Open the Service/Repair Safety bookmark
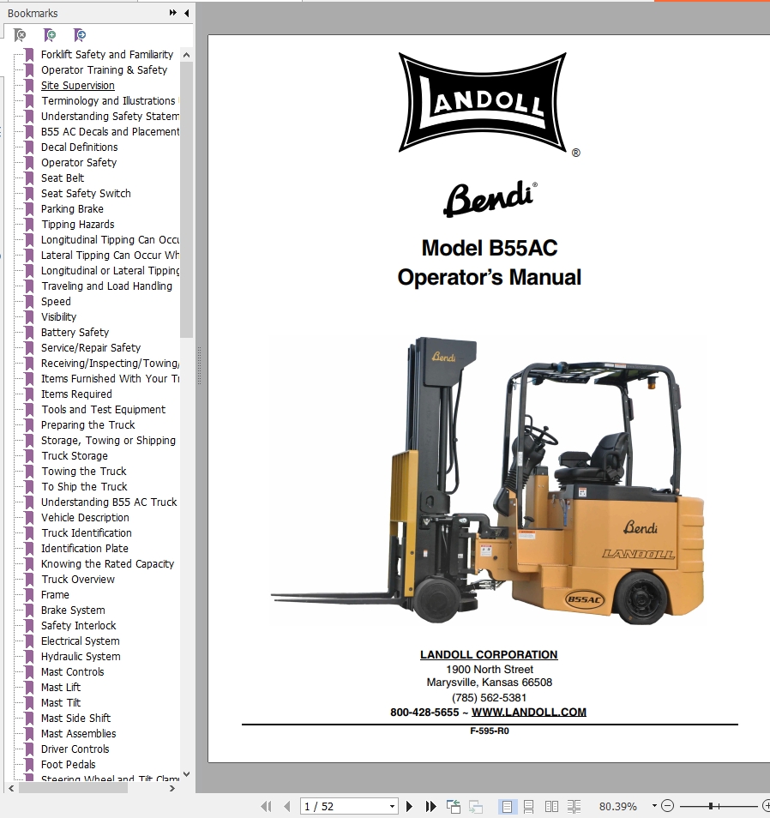 [x=91, y=347]
